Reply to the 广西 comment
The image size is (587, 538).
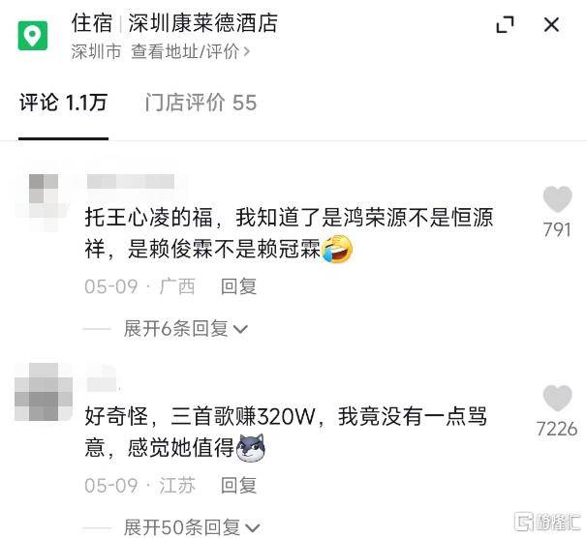[x=238, y=286]
